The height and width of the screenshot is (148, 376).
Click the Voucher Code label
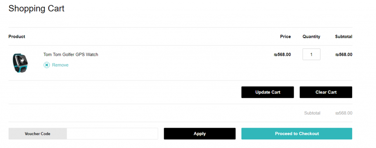[37, 134]
